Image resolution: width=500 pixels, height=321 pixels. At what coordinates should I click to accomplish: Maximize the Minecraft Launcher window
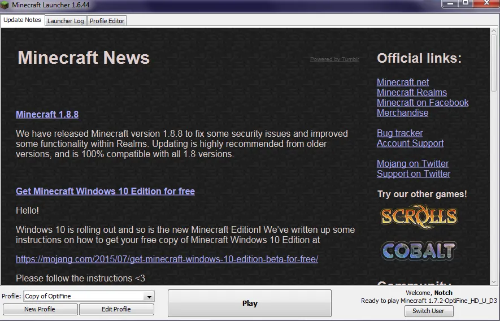point(465,3)
